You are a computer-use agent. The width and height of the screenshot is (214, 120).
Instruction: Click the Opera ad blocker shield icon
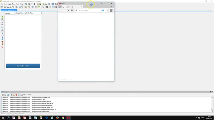[103, 10]
